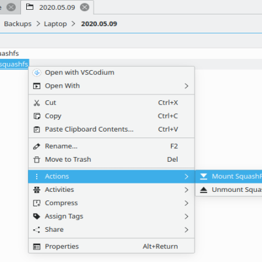This screenshot has width=262, height=262.
Task: Click the Unmount eject icon
Action: 204,190
